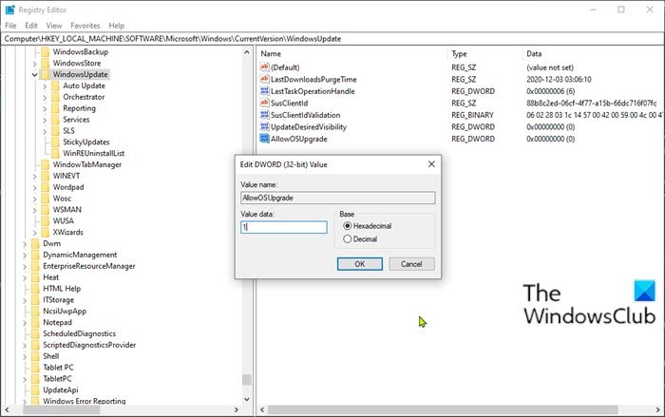This screenshot has height=417, width=665.
Task: Expand the WindowsStore tree node
Action: pos(35,64)
